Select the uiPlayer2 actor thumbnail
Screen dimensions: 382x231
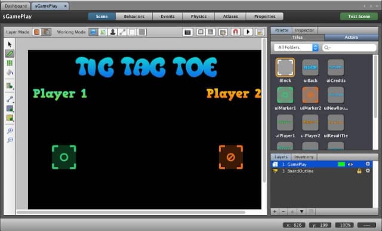coord(310,122)
